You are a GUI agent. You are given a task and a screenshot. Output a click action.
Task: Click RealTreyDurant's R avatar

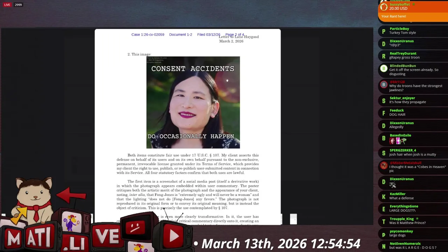pos(384,56)
